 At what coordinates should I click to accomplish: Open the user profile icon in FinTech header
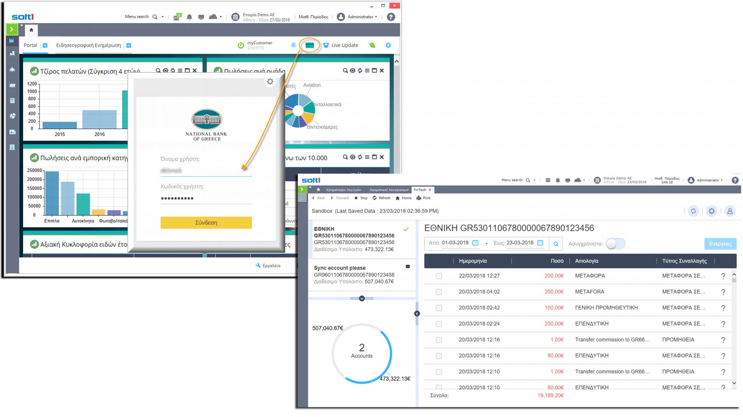pos(730,211)
